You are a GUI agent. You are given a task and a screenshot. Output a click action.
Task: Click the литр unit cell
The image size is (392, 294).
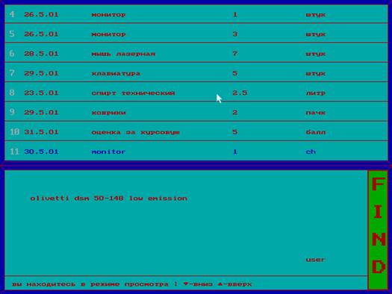click(316, 93)
